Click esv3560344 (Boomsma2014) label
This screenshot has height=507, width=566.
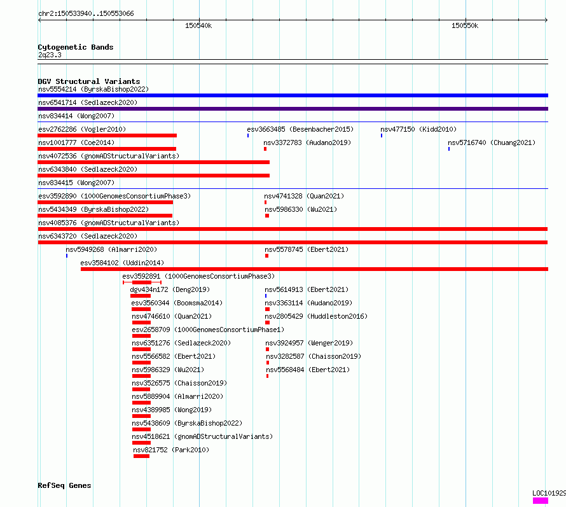click(x=177, y=303)
